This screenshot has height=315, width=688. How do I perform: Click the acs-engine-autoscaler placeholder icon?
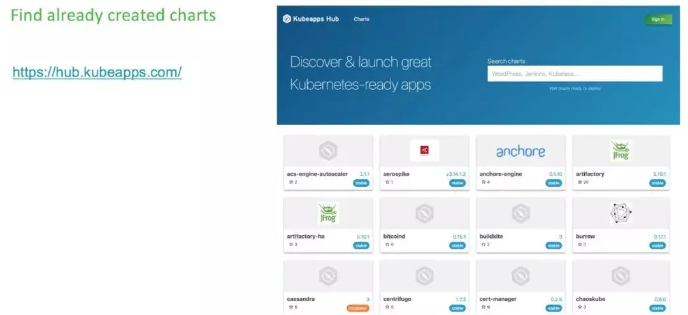coord(328,150)
